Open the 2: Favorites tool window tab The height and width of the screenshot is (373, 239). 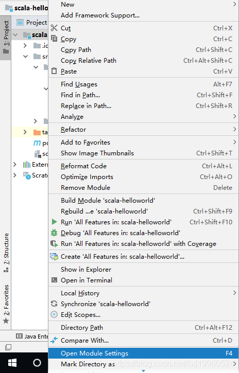pyautogui.click(x=6, y=304)
